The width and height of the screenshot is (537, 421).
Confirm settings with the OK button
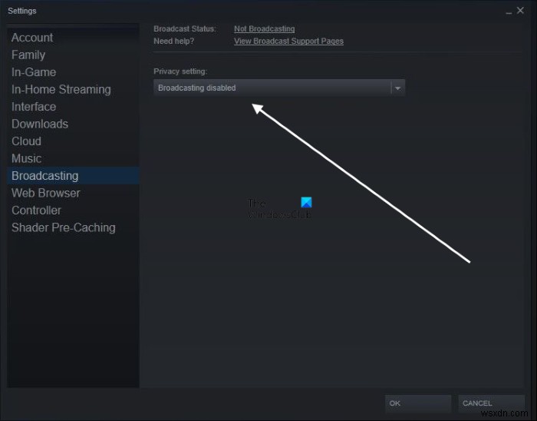coord(418,403)
